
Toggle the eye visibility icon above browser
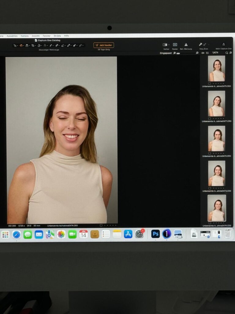click(x=203, y=53)
